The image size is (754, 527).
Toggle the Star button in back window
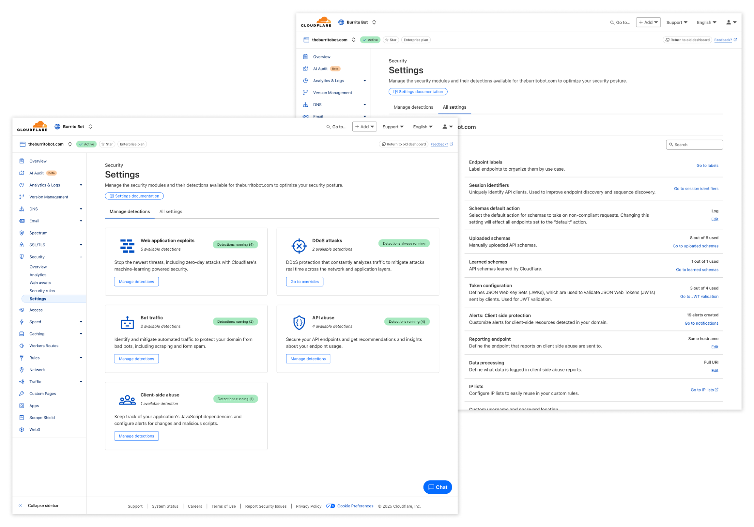pos(391,40)
